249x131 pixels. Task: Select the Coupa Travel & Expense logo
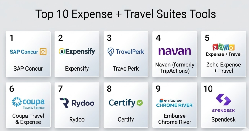pyautogui.click(x=28, y=102)
